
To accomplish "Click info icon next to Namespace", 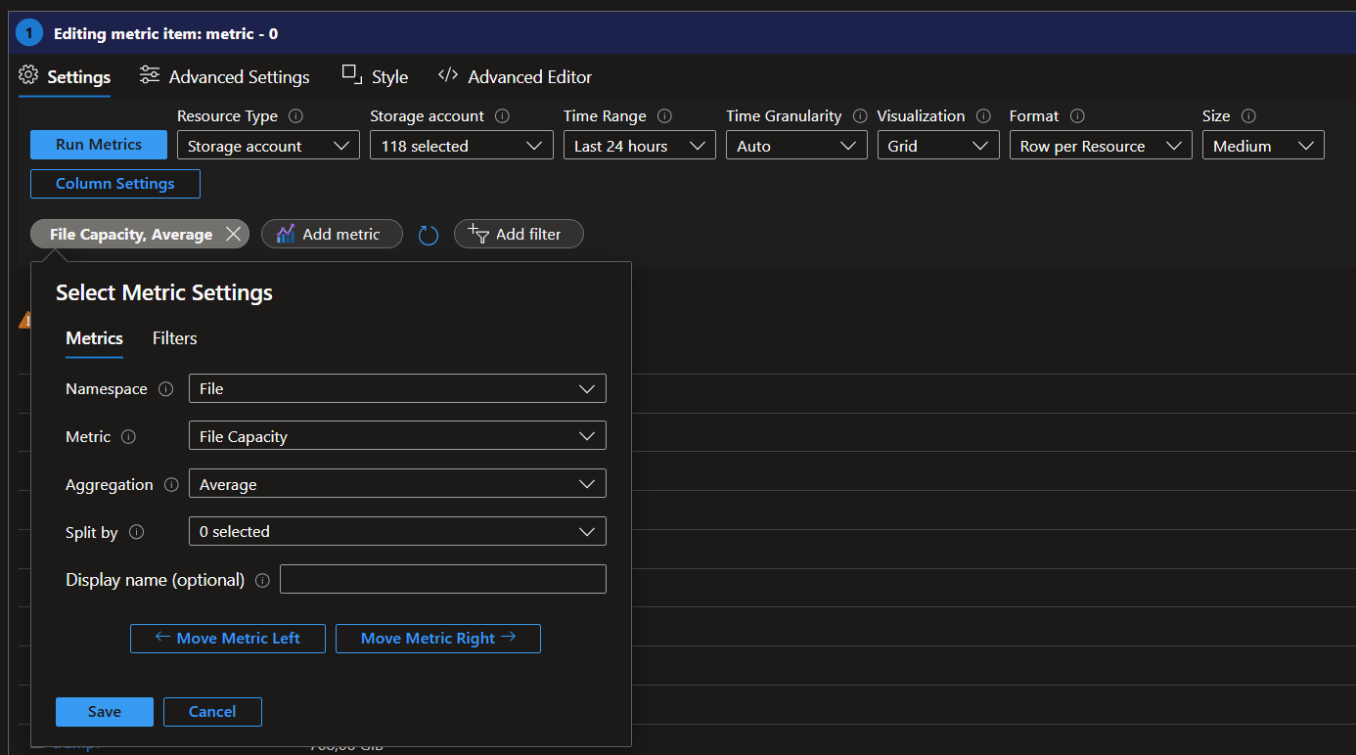I will pos(166,389).
